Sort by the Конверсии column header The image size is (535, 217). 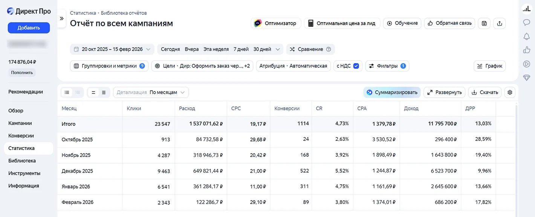287,108
